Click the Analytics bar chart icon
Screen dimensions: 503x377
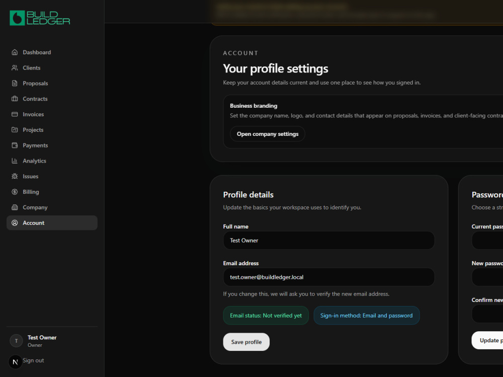(15, 161)
